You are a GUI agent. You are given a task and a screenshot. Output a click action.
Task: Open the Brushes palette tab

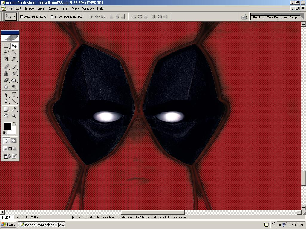pos(258,17)
